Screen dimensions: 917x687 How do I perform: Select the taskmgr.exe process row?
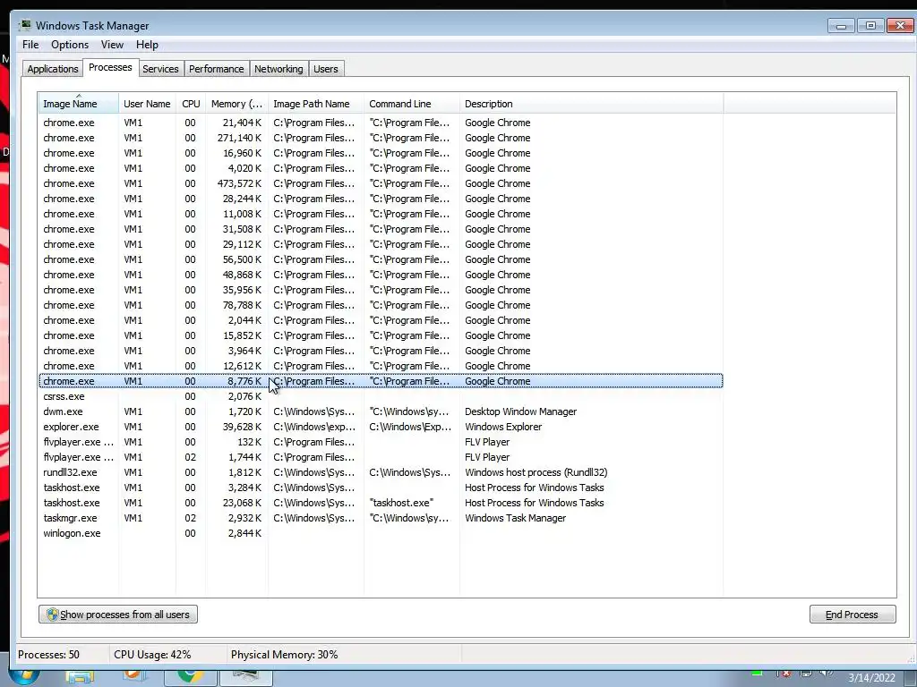(381, 518)
